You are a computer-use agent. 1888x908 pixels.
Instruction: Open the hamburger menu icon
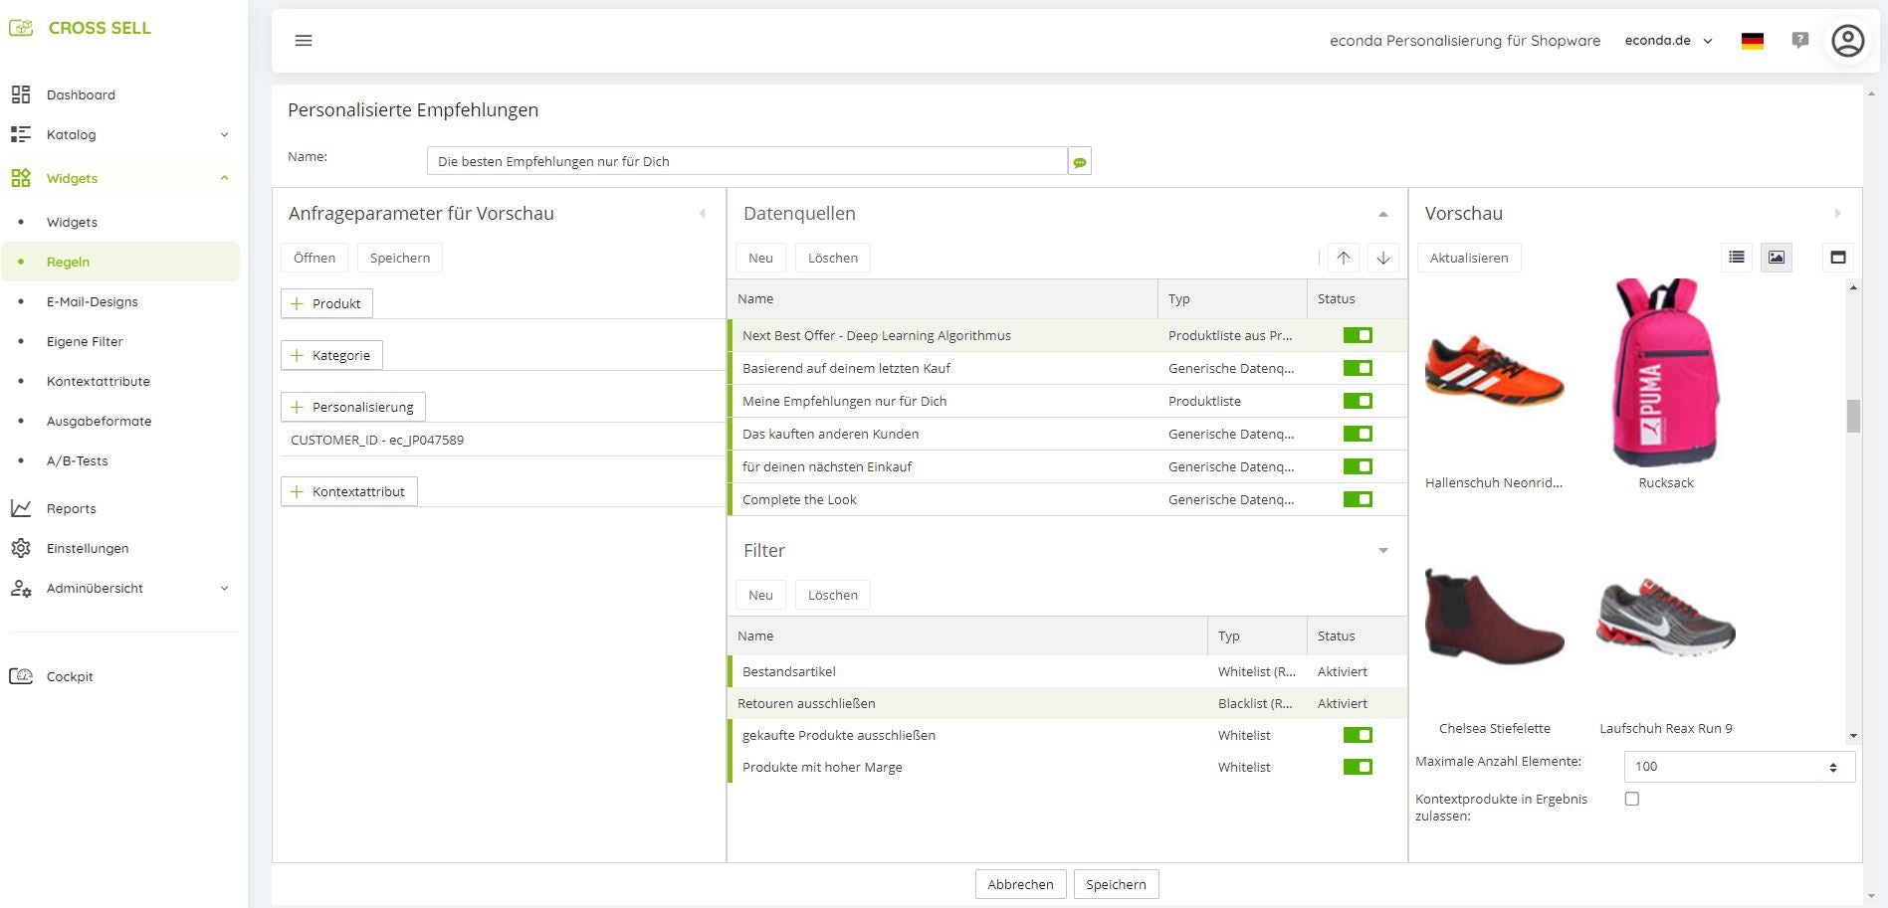coord(304,41)
